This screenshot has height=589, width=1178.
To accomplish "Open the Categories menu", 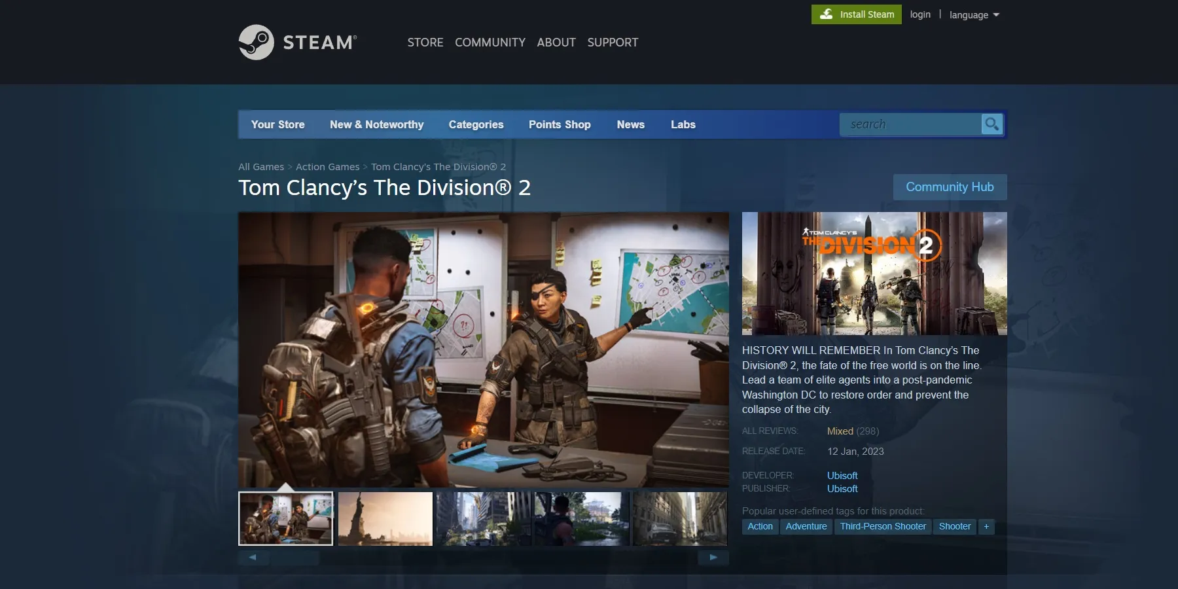I will [476, 124].
